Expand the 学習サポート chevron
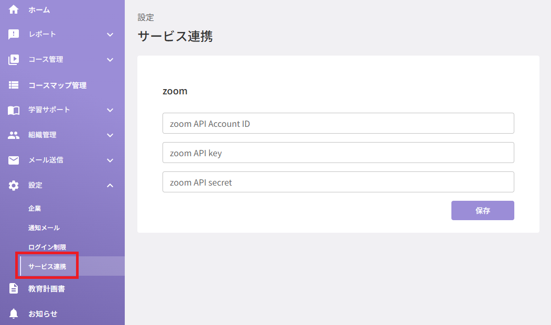 tap(110, 110)
